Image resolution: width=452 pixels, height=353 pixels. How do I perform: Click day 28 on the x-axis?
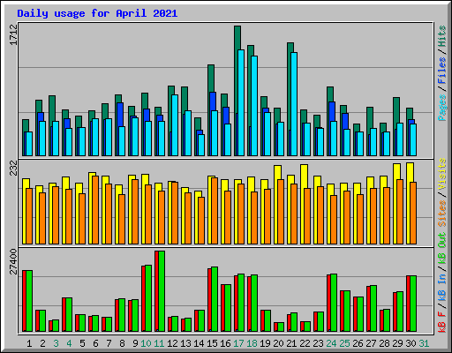(x=384, y=343)
